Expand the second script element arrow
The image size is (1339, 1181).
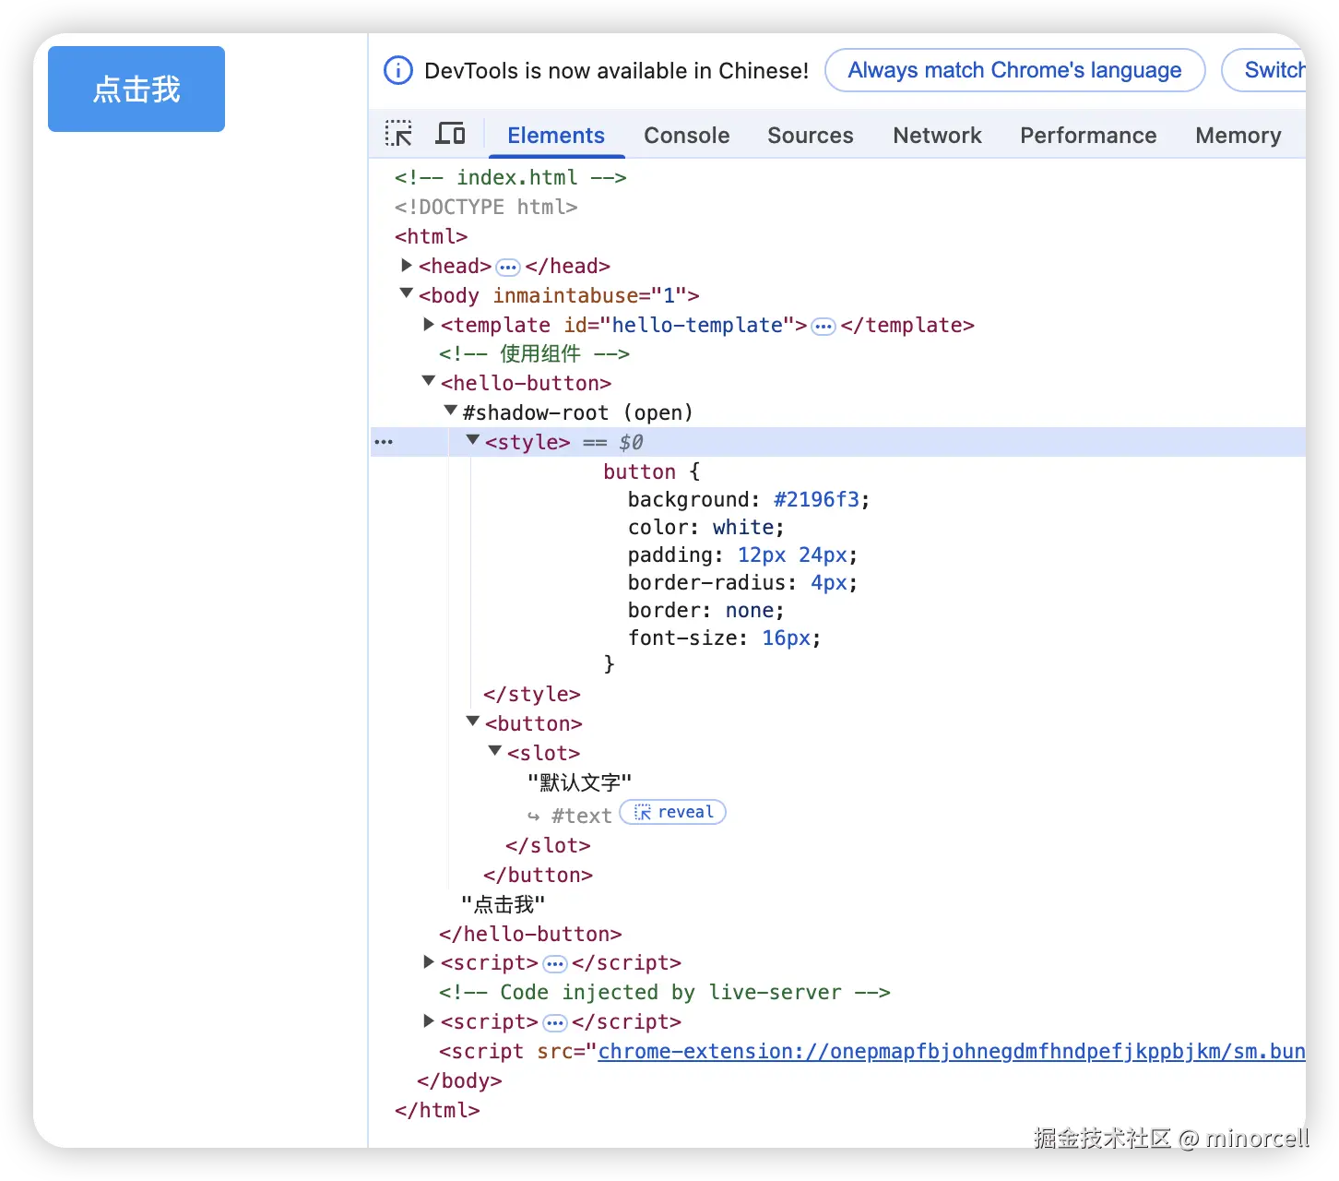coord(429,1021)
